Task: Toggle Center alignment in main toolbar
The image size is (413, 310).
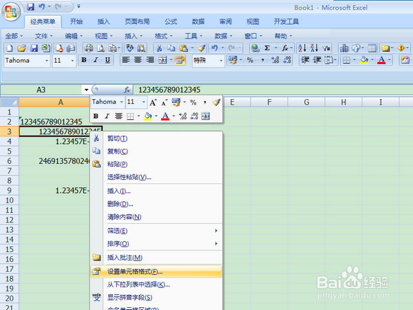Action: [138, 60]
